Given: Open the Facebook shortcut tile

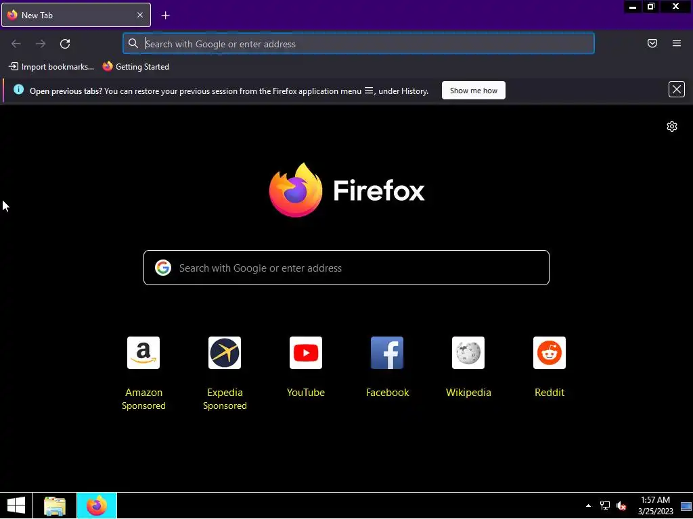Looking at the screenshot, I should 387,353.
